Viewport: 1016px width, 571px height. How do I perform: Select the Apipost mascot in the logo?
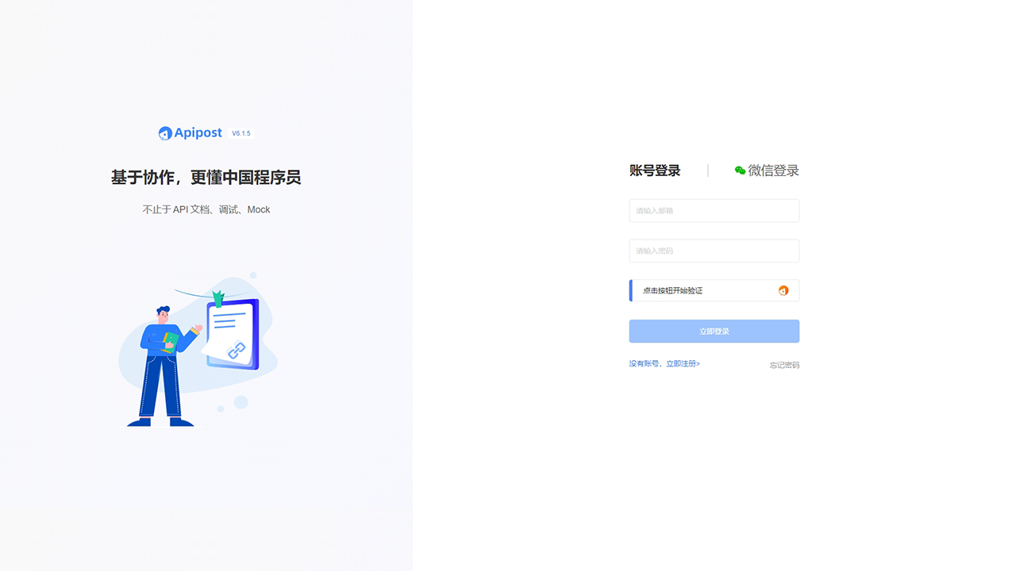[x=164, y=132]
